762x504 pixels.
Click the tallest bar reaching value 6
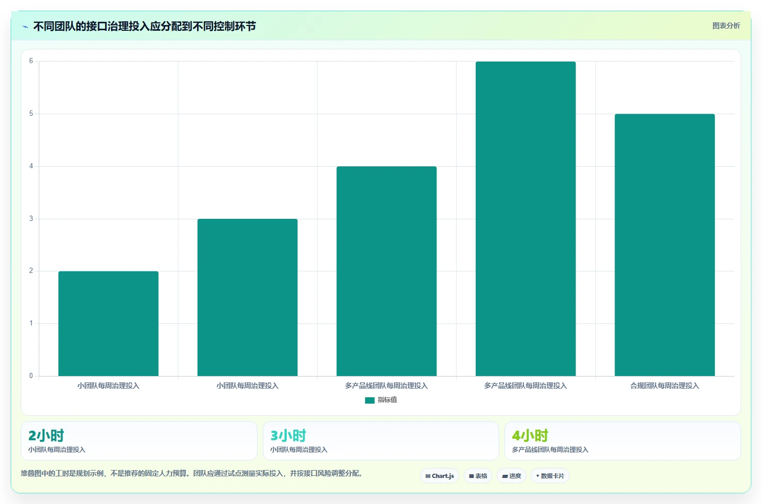coord(526,219)
